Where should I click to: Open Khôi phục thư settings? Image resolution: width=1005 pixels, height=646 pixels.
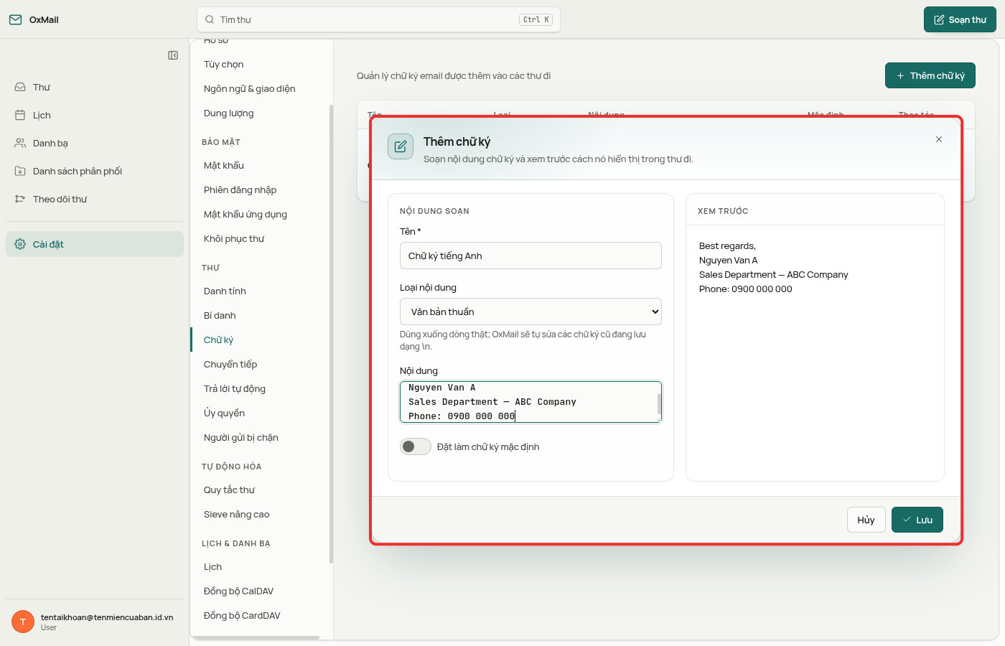234,238
